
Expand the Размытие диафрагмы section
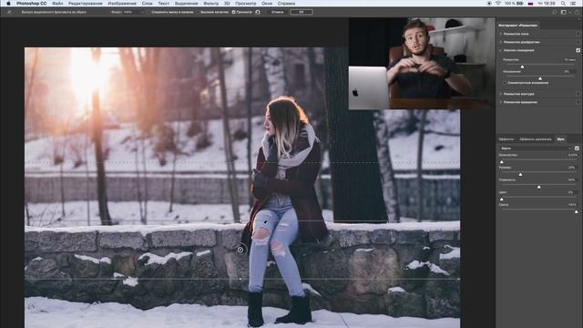pos(500,42)
